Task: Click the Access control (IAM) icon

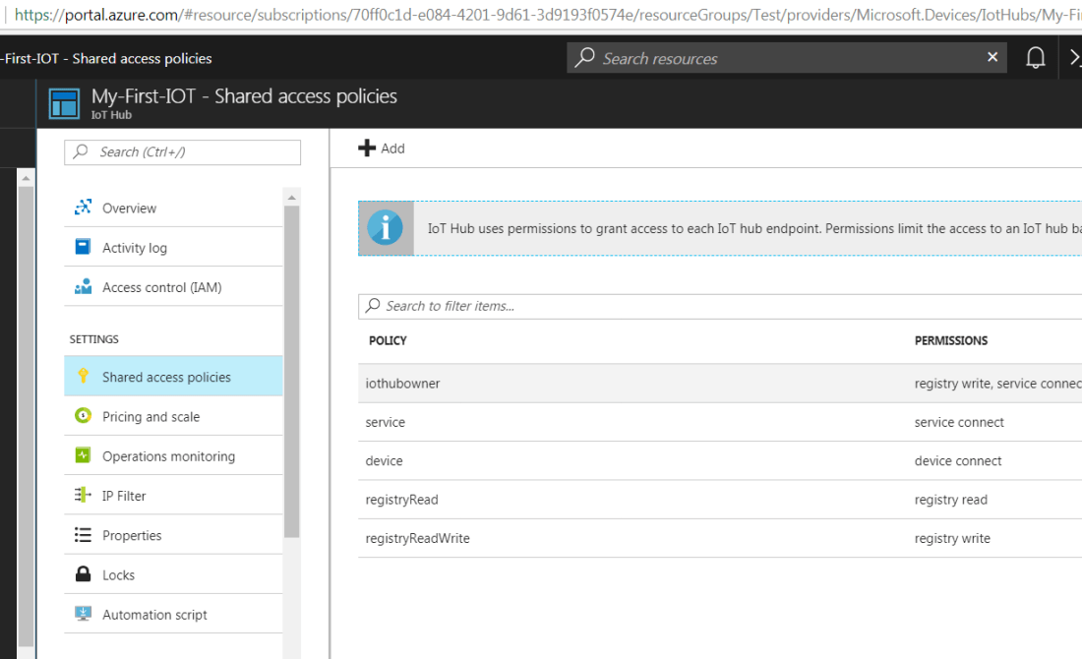Action: [84, 287]
